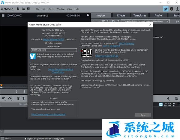Click the upload arrow export icon

click(x=177, y=9)
